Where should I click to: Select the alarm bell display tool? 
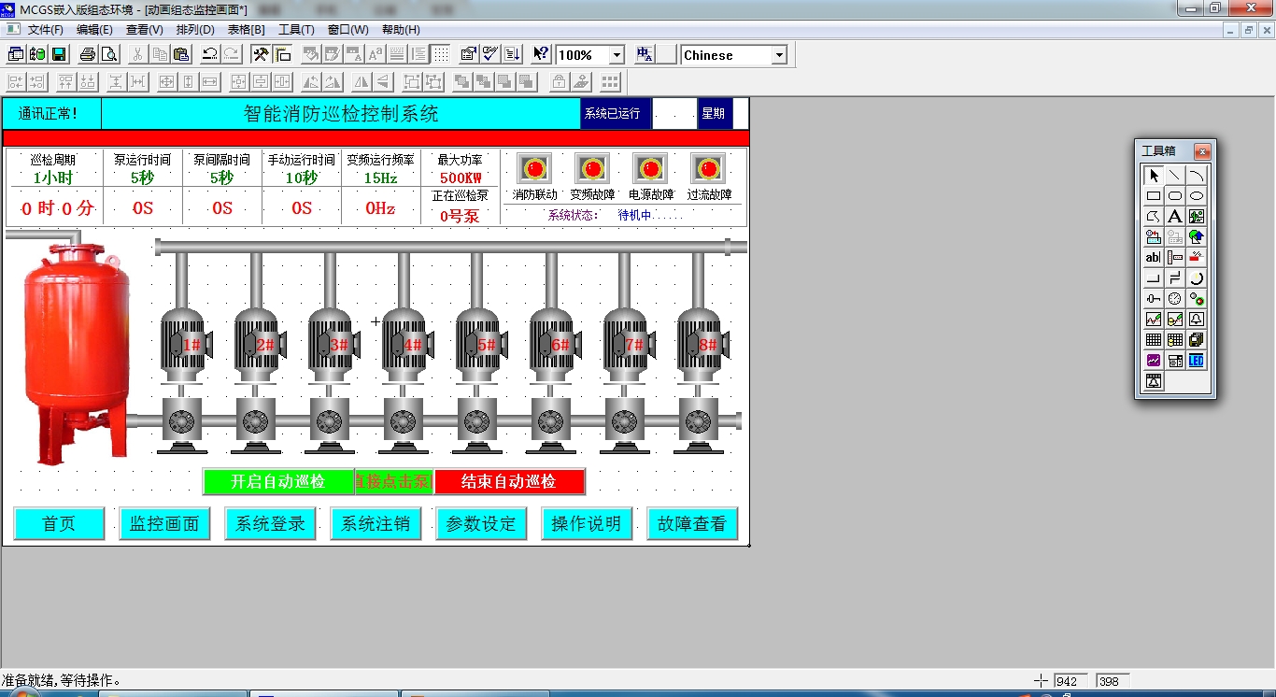1197,320
